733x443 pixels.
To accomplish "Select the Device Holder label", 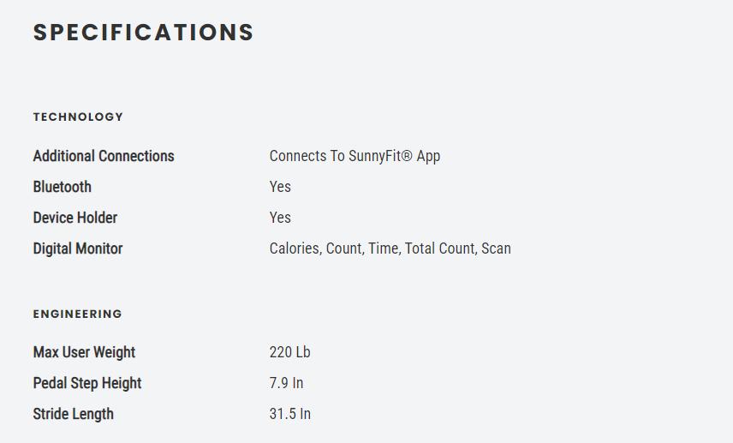I will pos(75,218).
